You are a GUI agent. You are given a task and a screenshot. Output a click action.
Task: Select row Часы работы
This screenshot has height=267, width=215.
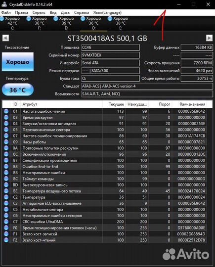pyautogui.click(x=105, y=142)
